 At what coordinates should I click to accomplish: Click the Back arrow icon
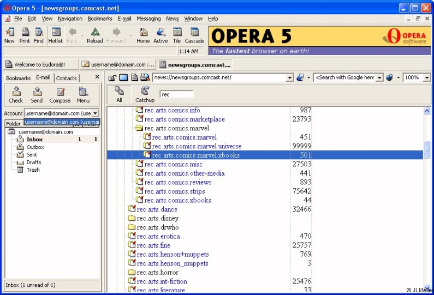click(x=72, y=32)
